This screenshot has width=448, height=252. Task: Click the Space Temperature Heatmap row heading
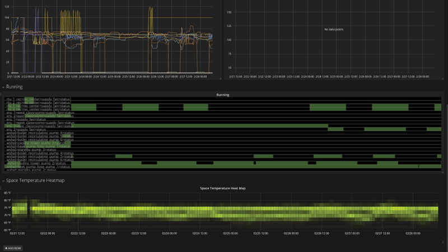pyautogui.click(x=35, y=180)
